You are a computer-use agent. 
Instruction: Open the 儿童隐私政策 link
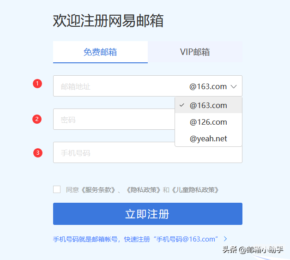[x=195, y=190]
